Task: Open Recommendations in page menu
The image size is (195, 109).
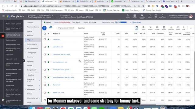Action: pos(33,27)
